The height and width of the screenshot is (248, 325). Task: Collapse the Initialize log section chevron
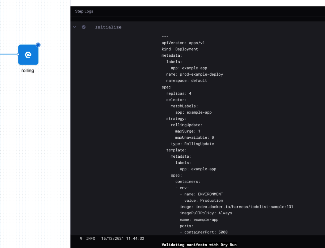coord(75,27)
